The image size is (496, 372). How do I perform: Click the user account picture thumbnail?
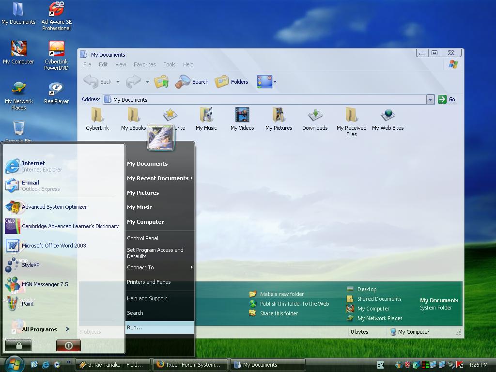point(161,138)
